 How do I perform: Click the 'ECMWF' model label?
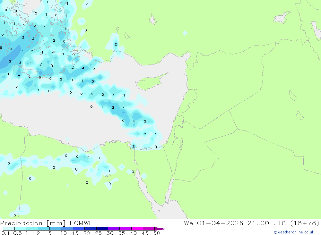coord(81,223)
